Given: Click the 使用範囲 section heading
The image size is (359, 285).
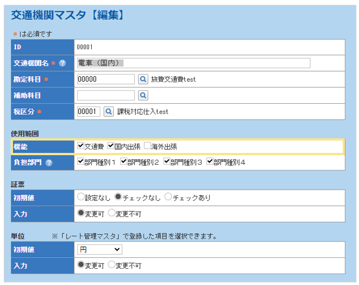Looking at the screenshot, I should [25, 134].
